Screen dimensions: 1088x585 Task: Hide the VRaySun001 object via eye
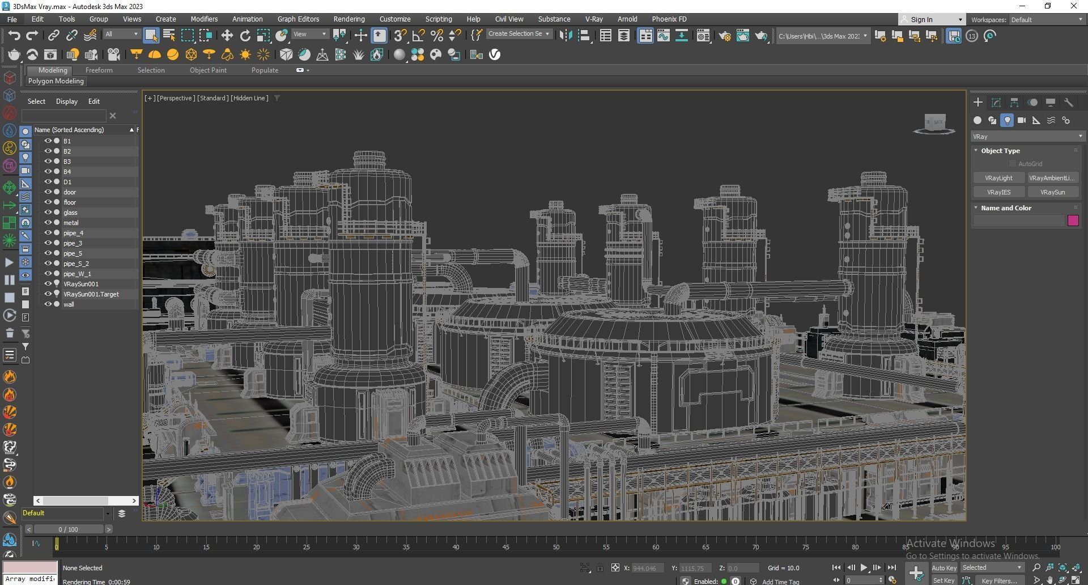click(48, 283)
